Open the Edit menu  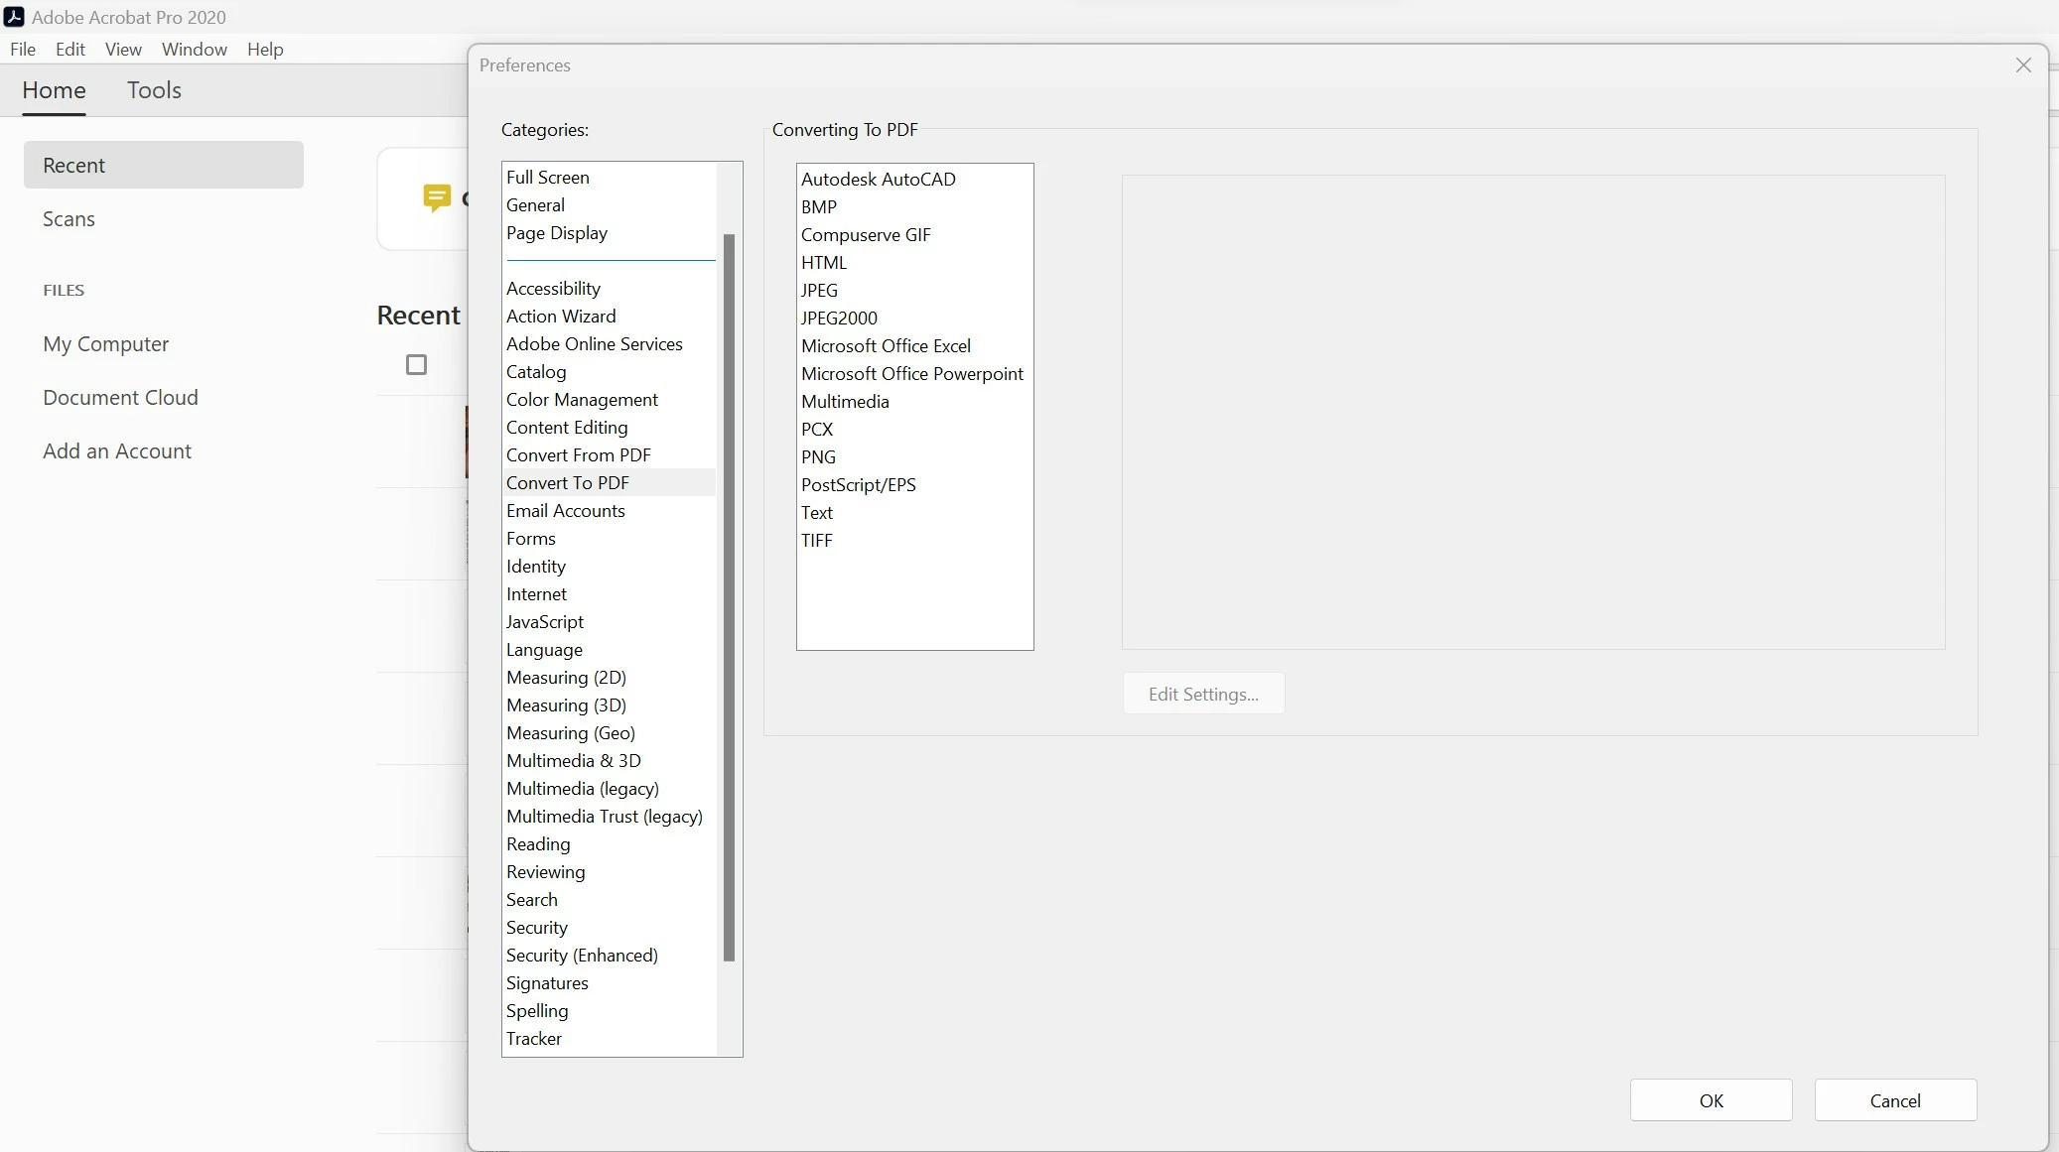click(x=69, y=50)
